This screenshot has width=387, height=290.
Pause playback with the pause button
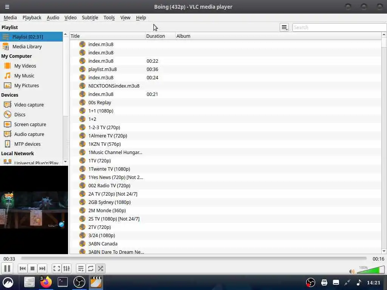[7, 268]
